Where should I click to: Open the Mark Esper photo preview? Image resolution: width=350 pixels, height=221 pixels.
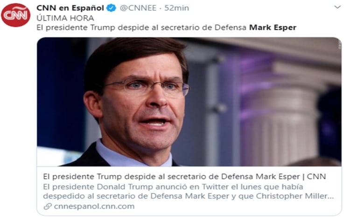tap(189, 102)
